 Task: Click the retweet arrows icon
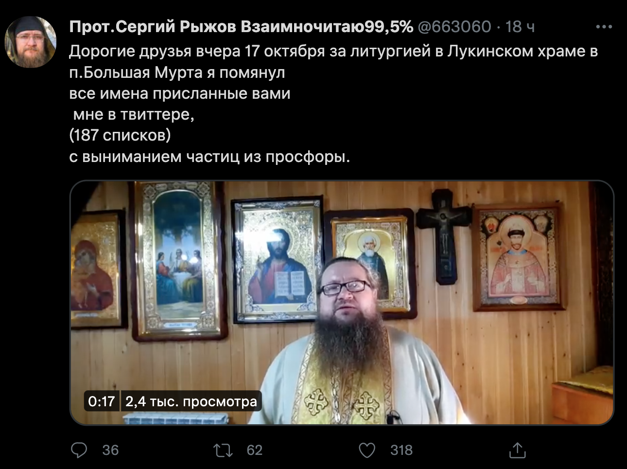224,450
